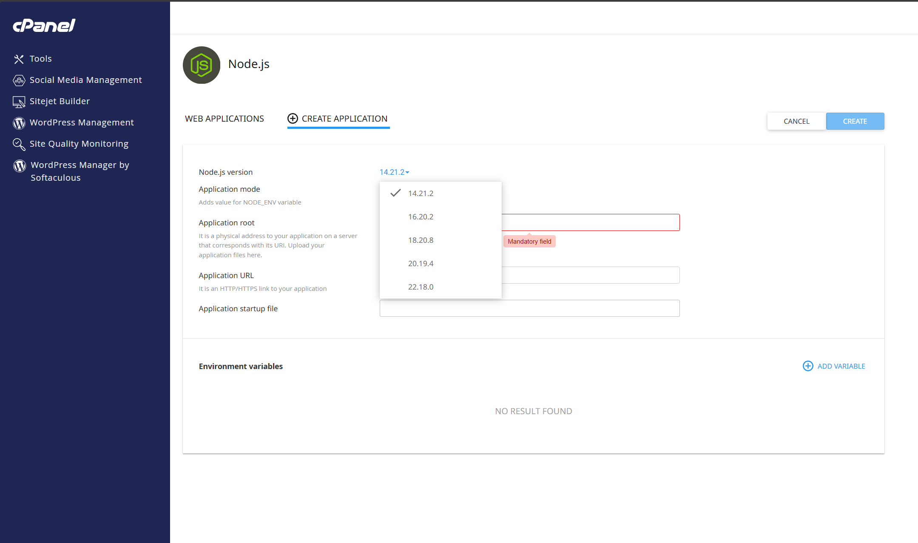Choose version 22.18.0 from the list

pyautogui.click(x=421, y=287)
